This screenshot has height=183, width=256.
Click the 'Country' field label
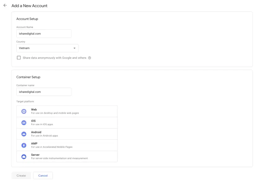pyautogui.click(x=21, y=41)
